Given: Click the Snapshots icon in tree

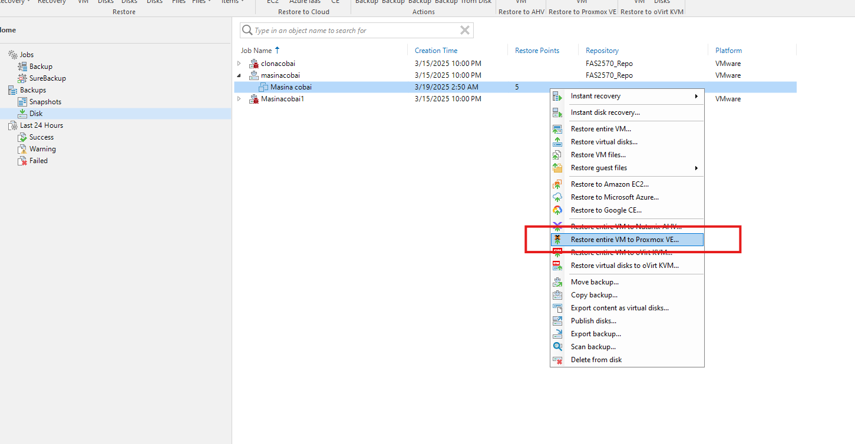Looking at the screenshot, I should point(22,102).
